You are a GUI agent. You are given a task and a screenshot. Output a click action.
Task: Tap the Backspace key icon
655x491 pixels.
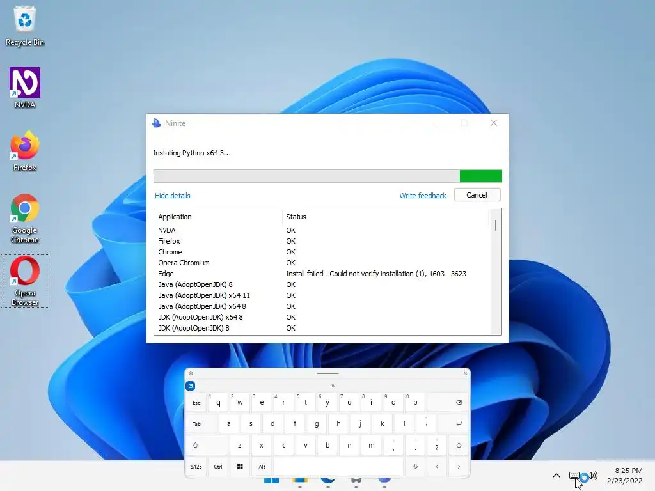459,403
